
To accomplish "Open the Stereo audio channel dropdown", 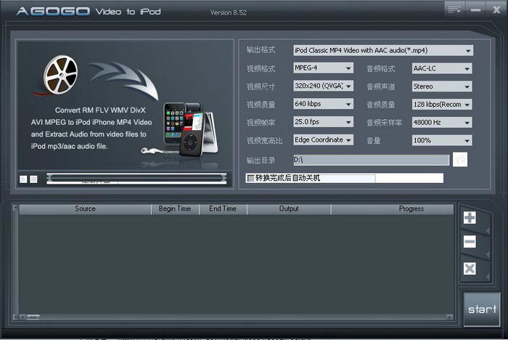I will click(x=442, y=86).
